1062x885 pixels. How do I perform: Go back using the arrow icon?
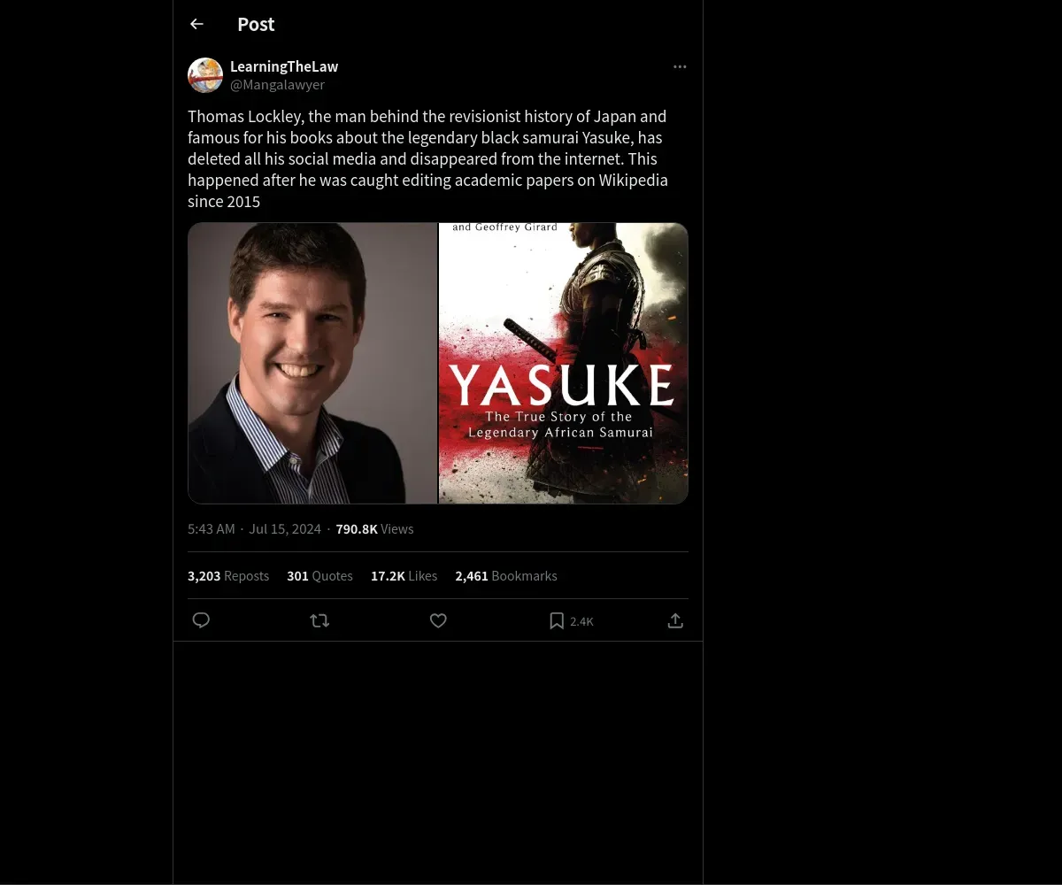coord(196,24)
